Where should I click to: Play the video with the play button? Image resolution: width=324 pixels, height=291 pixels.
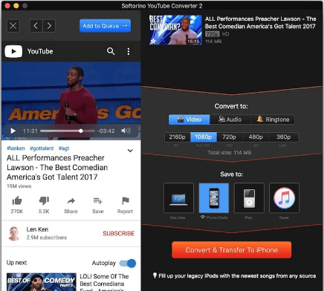pyautogui.click(x=13, y=131)
